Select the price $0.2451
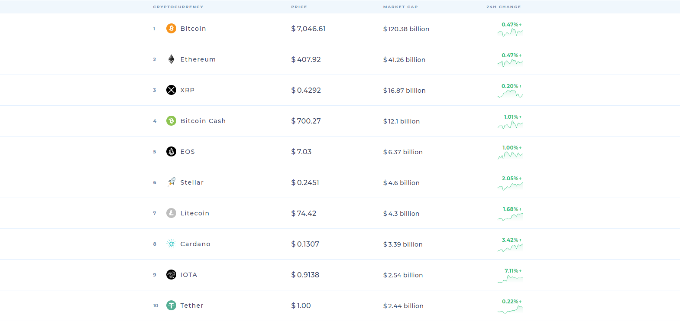Image resolution: width=680 pixels, height=322 pixels. 305,182
